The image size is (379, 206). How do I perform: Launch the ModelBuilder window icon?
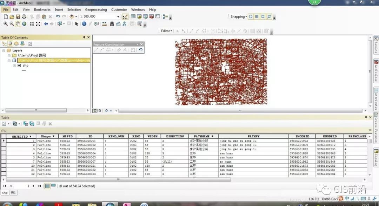[x=165, y=17]
